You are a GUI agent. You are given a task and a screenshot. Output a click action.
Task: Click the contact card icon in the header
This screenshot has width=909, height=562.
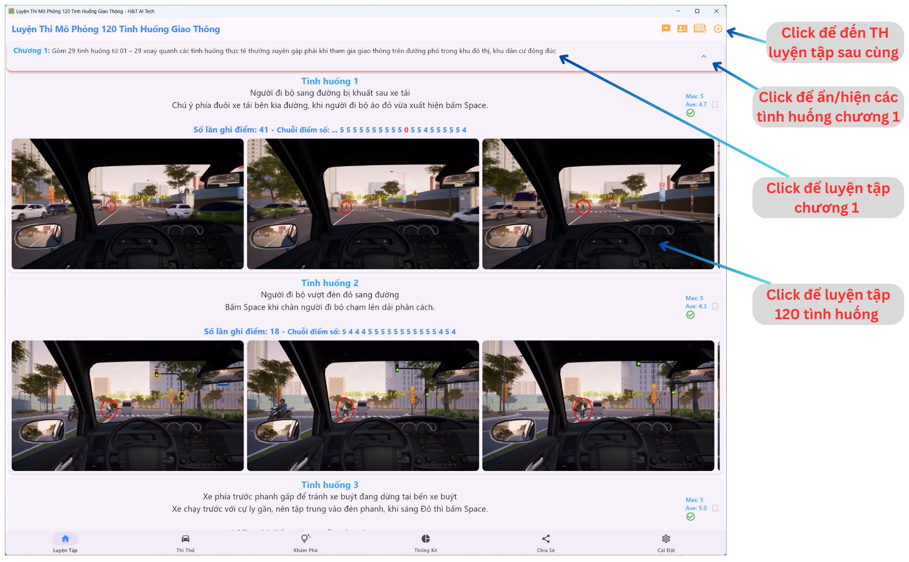(x=682, y=29)
